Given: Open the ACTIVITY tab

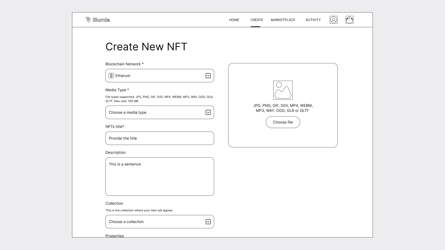Looking at the screenshot, I should pyautogui.click(x=313, y=20).
